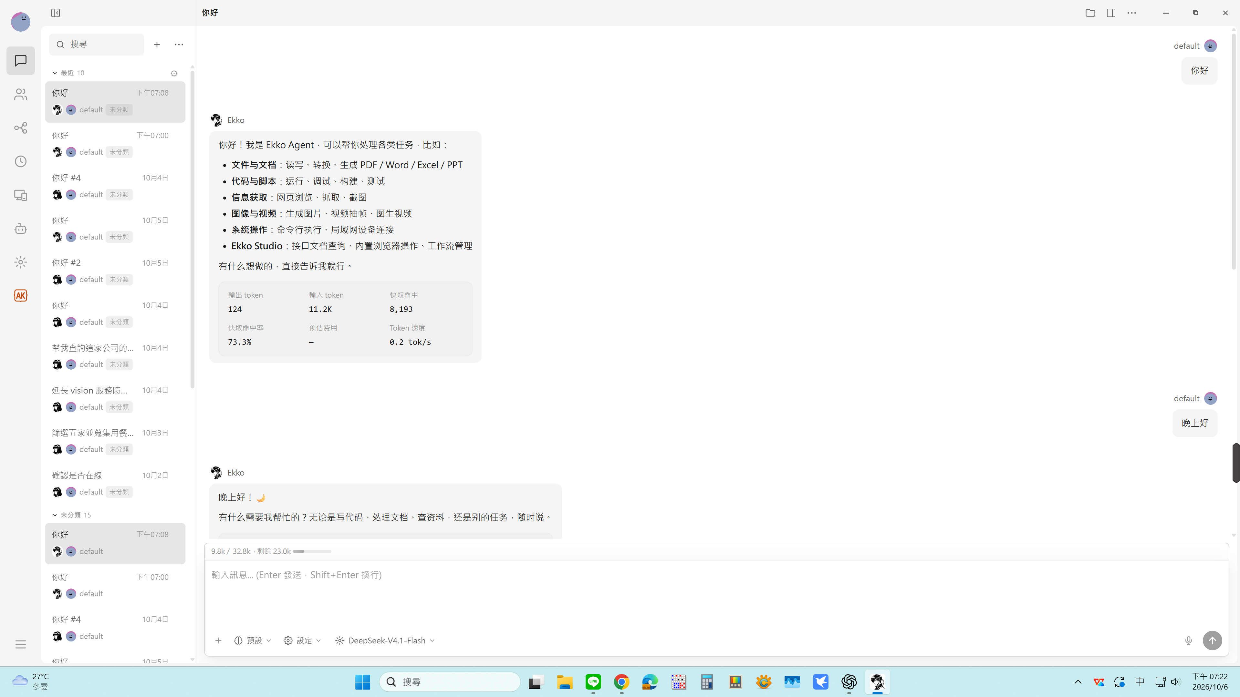Open the 設定 settings dropdown
Viewport: 1240px width, 697px height.
[302, 641]
